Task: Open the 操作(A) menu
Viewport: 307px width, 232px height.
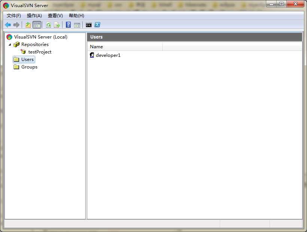Action: click(x=34, y=16)
